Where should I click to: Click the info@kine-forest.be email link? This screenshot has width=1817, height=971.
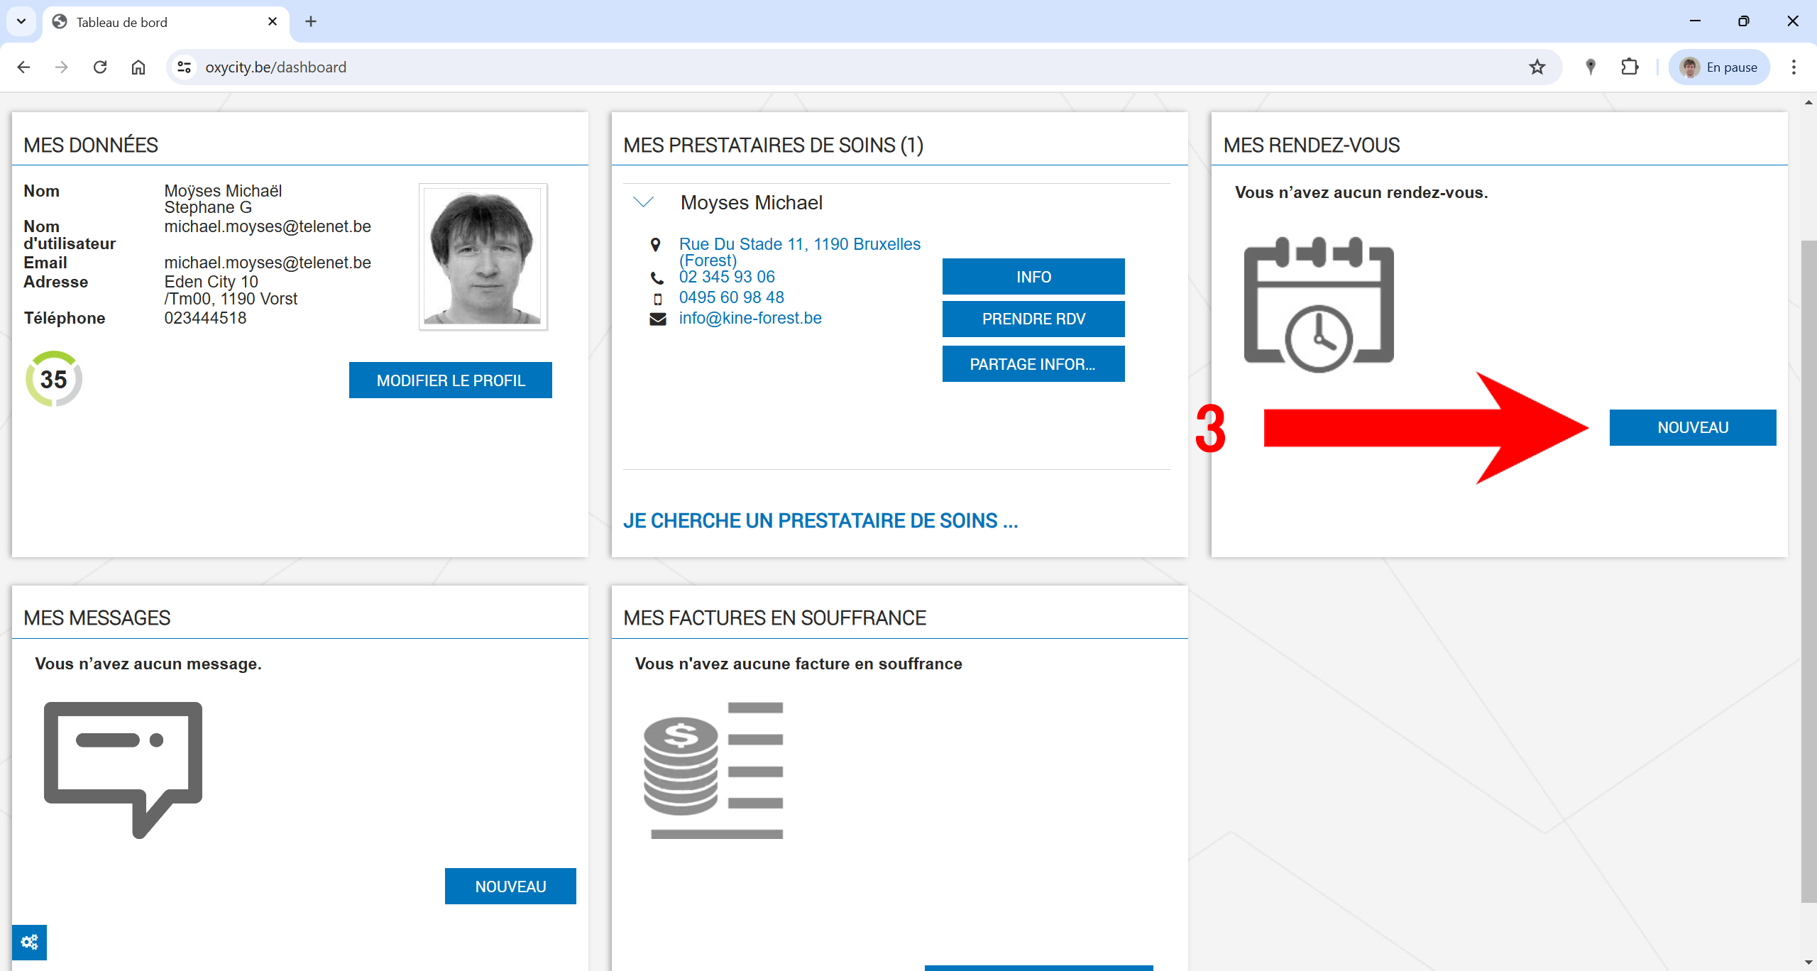click(x=750, y=318)
